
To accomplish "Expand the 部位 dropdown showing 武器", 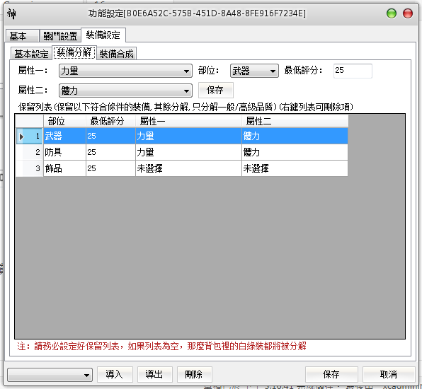I will (x=254, y=71).
